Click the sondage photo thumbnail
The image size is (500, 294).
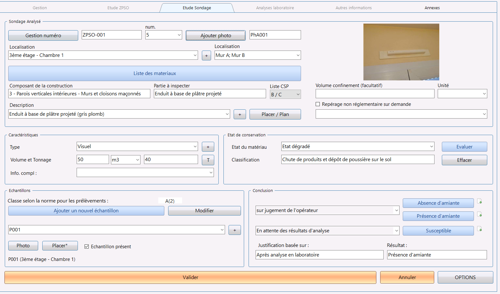(x=401, y=52)
